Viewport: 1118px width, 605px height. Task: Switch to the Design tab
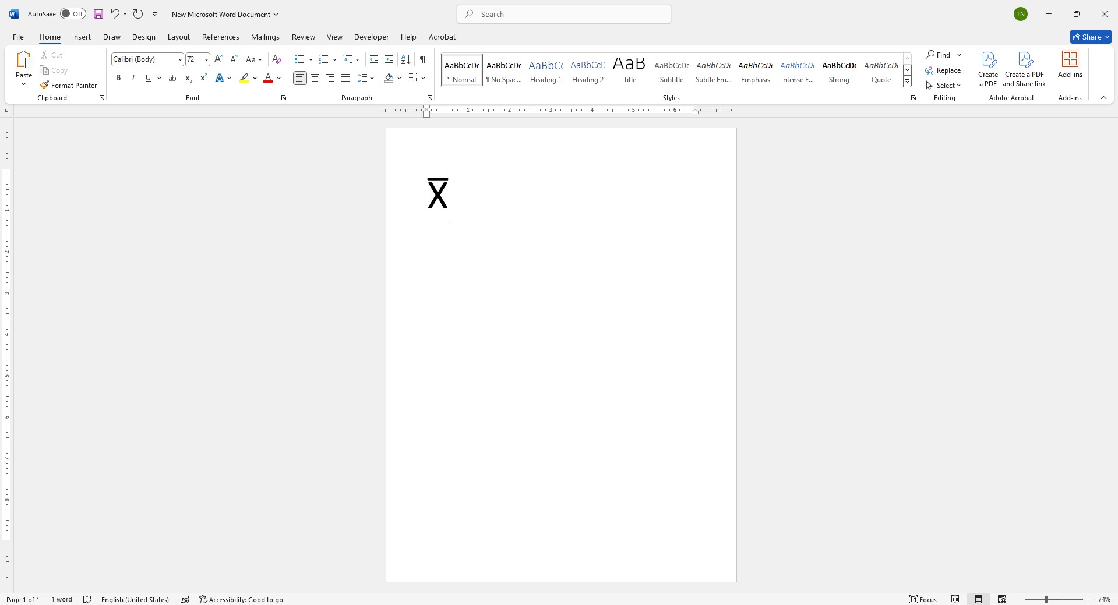(x=143, y=37)
